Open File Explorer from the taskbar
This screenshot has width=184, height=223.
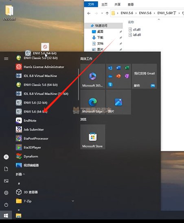pyautogui.click(x=18, y=216)
